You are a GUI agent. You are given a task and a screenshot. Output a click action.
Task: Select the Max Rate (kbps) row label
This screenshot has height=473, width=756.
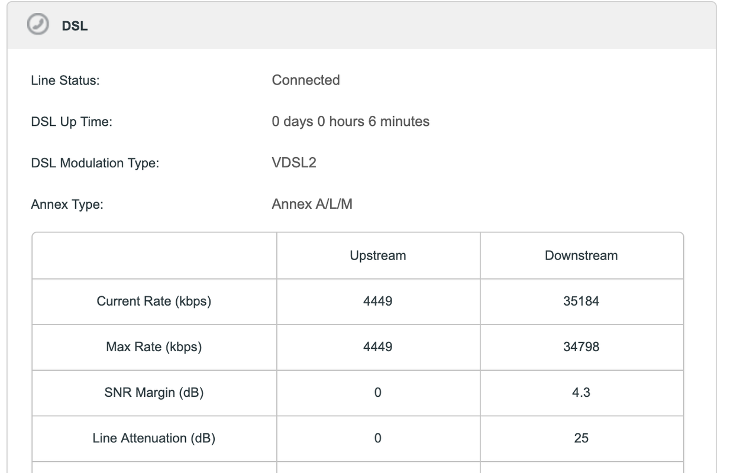(x=154, y=346)
